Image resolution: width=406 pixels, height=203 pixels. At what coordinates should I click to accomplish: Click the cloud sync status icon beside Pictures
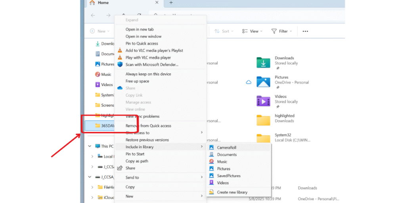249,82
